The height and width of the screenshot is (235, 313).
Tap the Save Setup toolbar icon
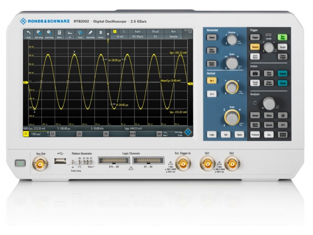point(39,34)
